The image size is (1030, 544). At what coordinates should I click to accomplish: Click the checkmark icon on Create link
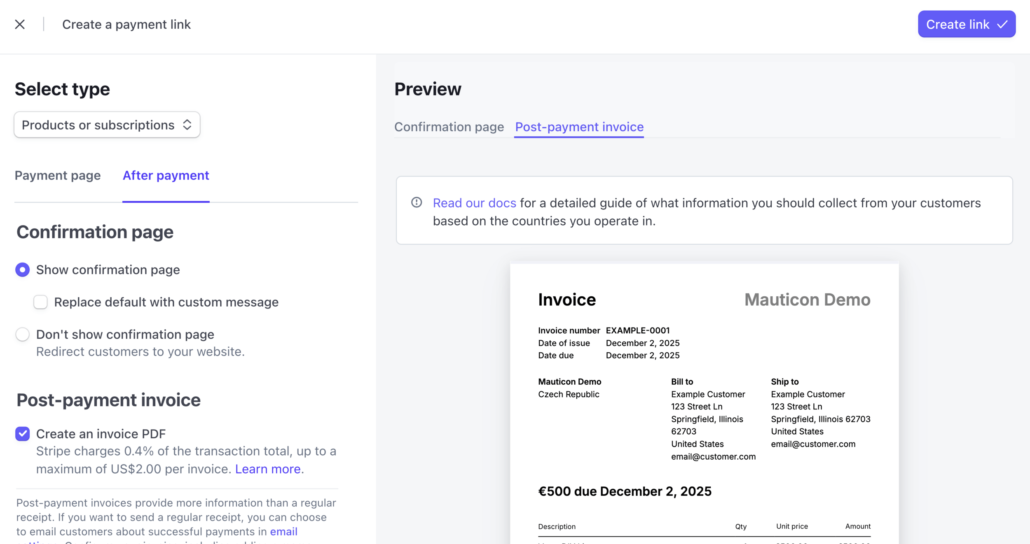[1002, 24]
